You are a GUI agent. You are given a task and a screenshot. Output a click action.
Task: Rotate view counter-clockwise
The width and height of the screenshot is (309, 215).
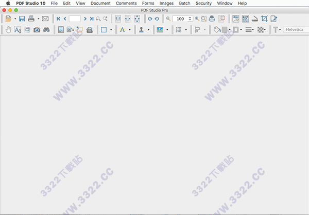pyautogui.click(x=157, y=19)
